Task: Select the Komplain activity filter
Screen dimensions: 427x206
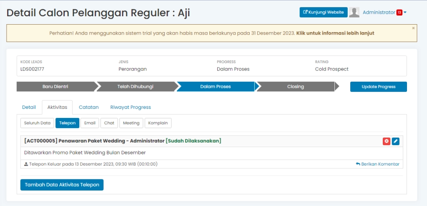Action: (158, 123)
